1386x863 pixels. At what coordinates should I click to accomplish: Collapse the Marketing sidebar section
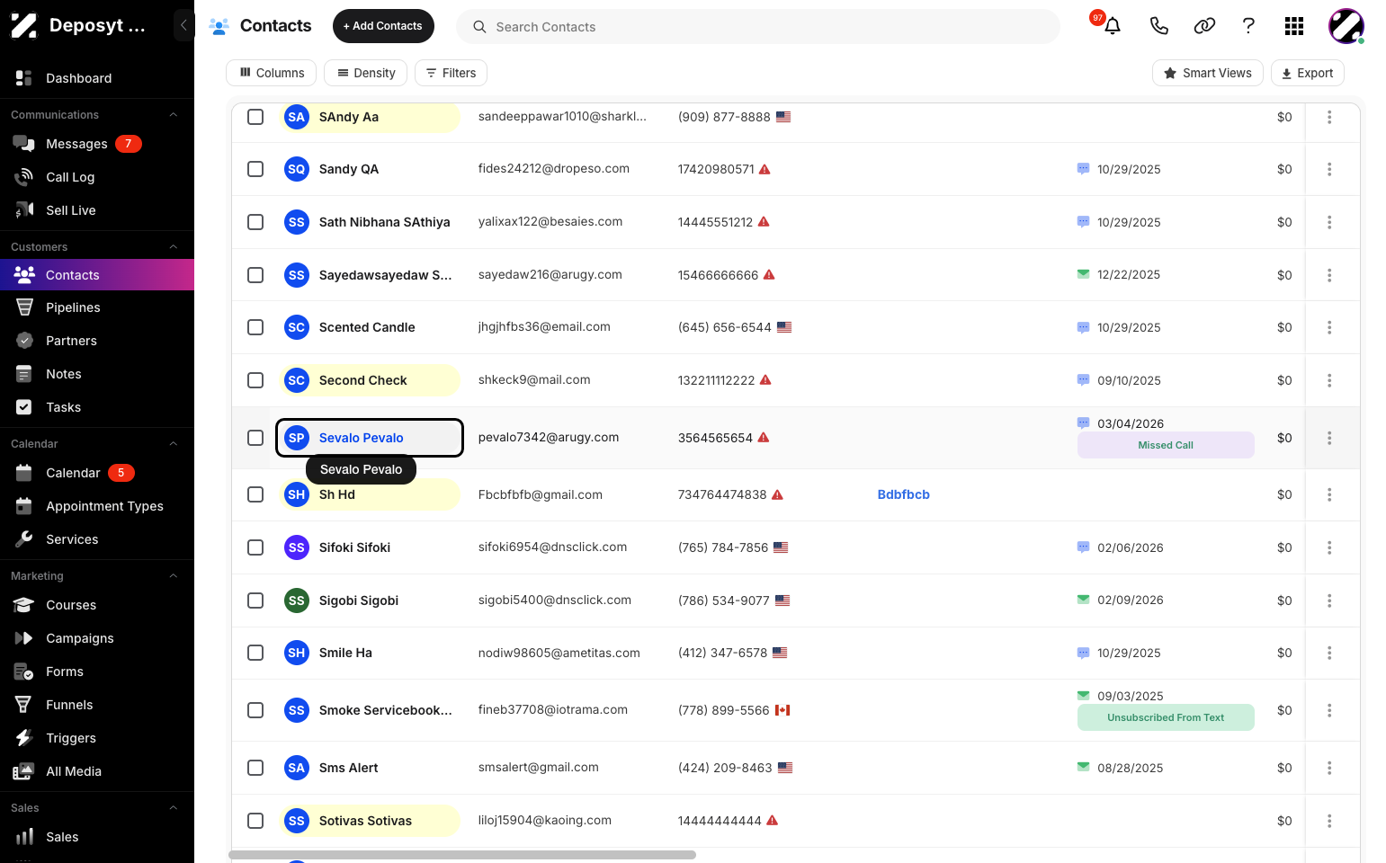pyautogui.click(x=174, y=576)
